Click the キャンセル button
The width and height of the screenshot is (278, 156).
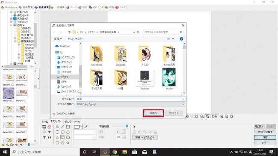(x=174, y=113)
